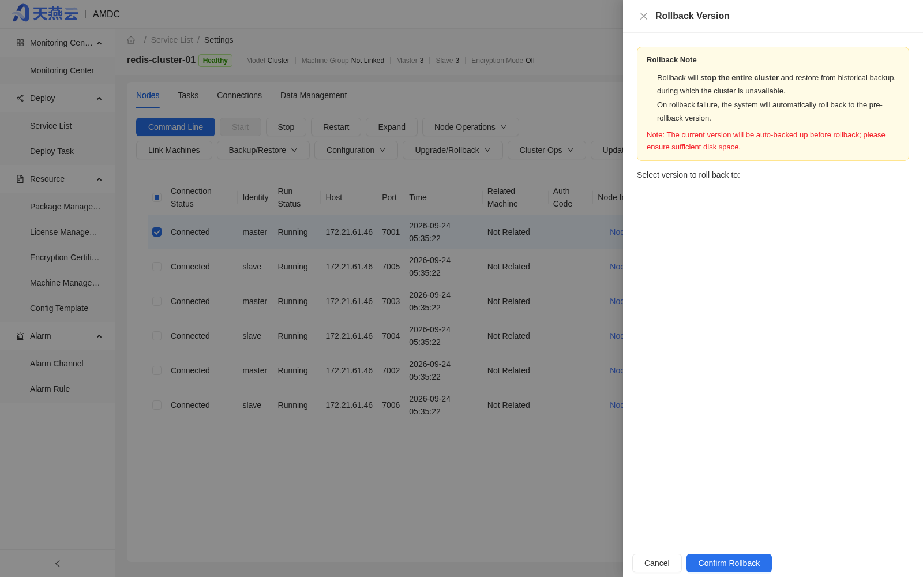Image resolution: width=923 pixels, height=577 pixels.
Task: Check the port 7006 row checkbox
Action: coord(157,405)
